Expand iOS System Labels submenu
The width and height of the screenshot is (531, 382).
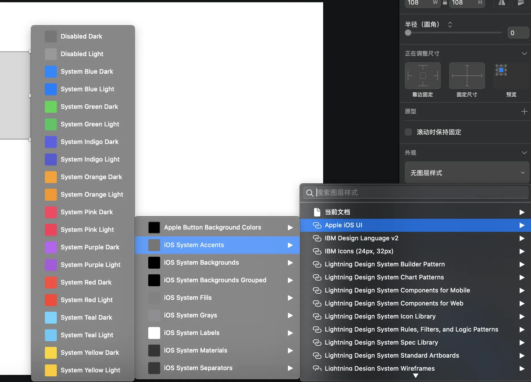(x=217, y=333)
